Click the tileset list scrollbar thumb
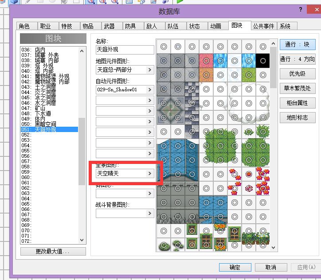Image resolution: width=321 pixels, height=280 pixels. [x=82, y=152]
